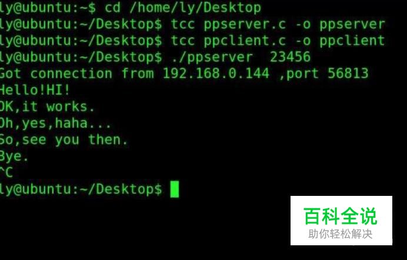
Task: Click the green terminal cursor block
Action: [175, 189]
